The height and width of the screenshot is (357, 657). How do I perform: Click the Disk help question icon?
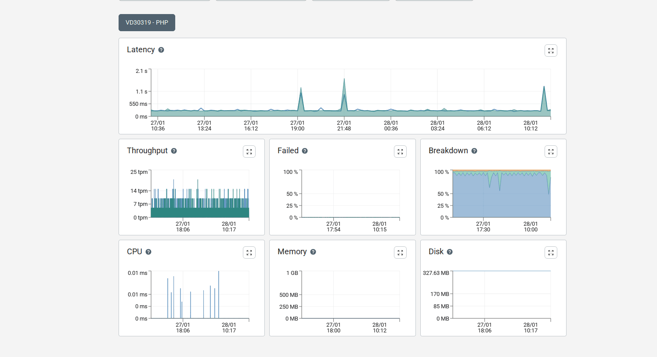[450, 252]
